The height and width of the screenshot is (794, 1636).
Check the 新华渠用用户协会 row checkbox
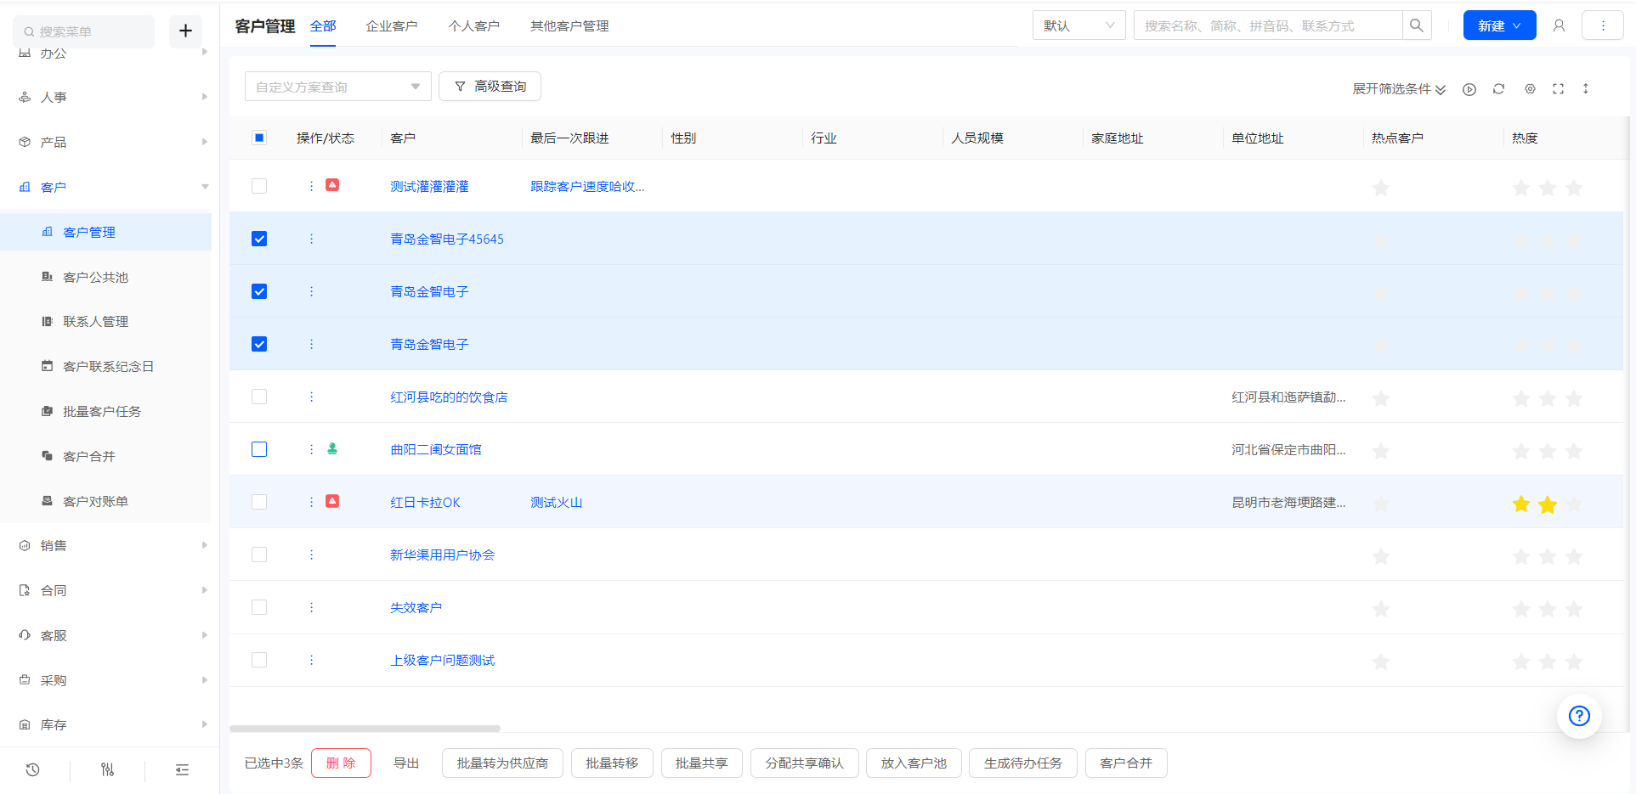coord(259,555)
